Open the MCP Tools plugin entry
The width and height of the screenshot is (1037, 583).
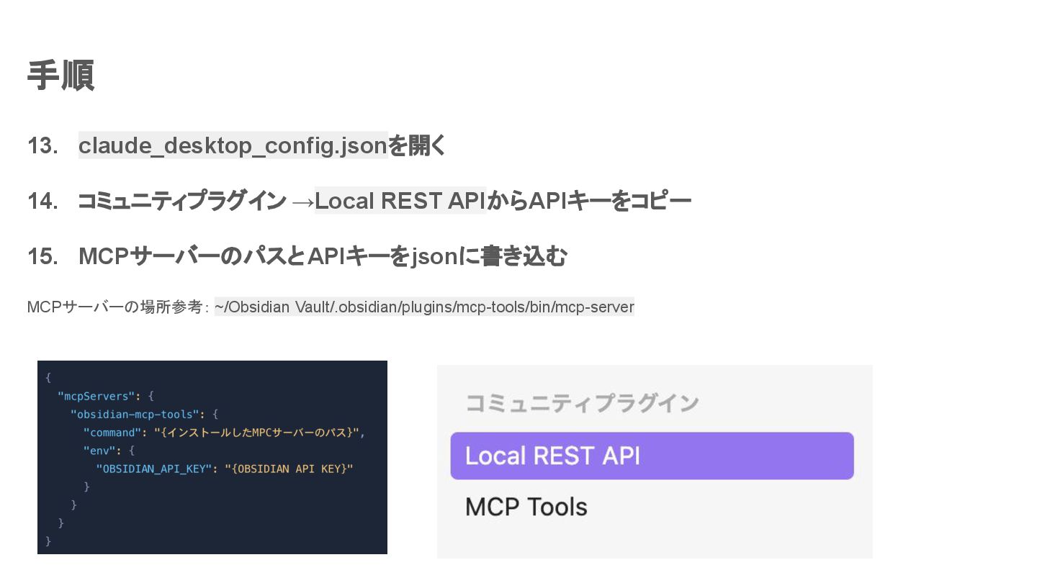coord(526,507)
